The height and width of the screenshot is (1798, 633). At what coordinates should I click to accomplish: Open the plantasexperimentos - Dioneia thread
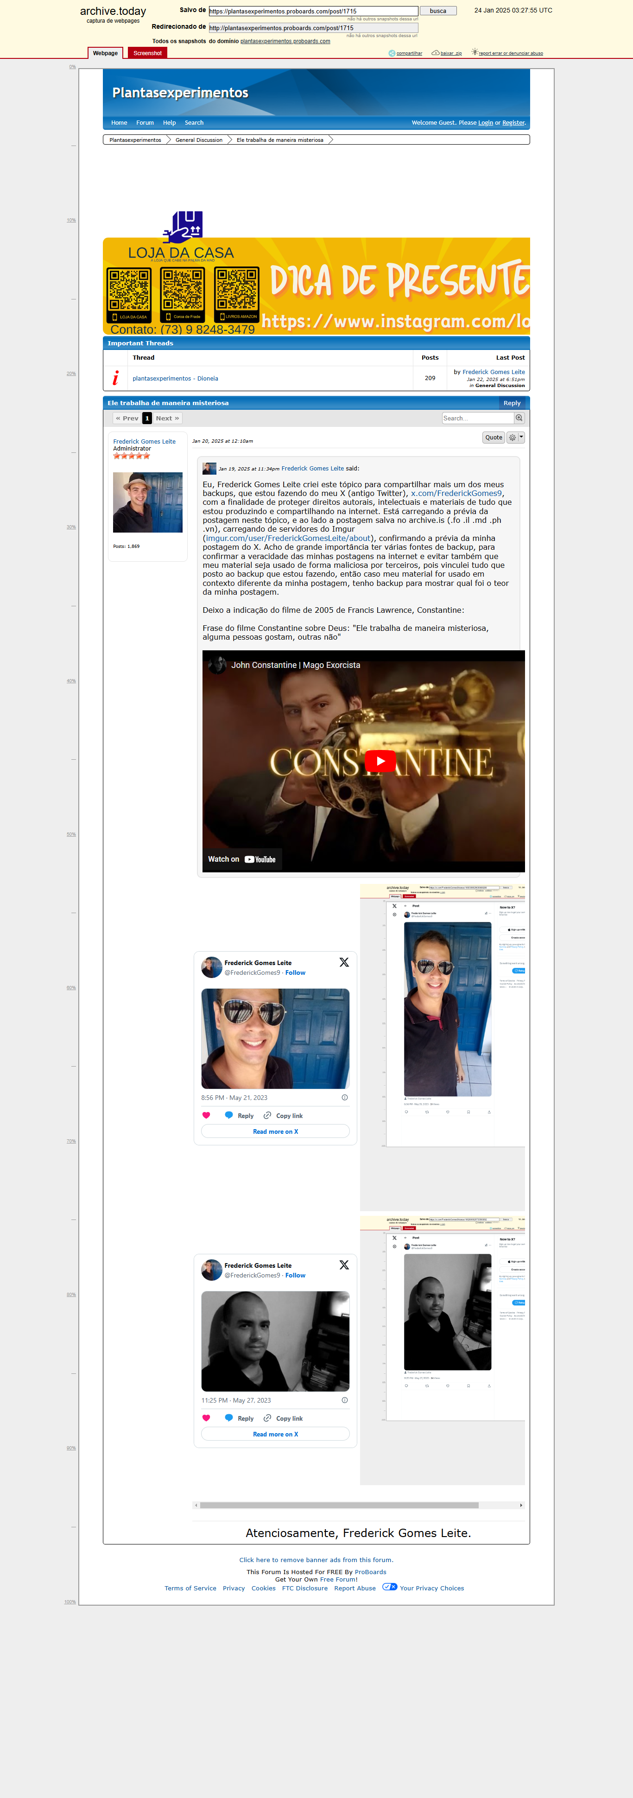click(175, 378)
